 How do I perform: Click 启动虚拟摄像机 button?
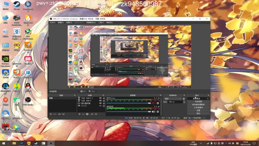198,104
